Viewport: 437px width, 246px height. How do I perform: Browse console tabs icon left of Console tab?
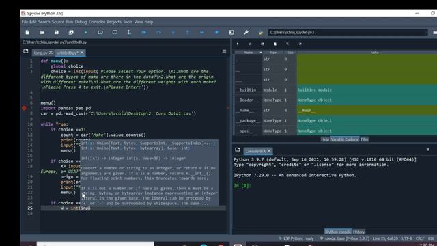click(x=238, y=150)
